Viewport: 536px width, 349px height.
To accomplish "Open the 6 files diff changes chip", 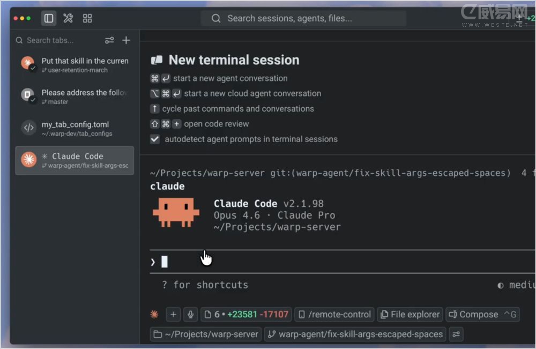I will click(246, 315).
